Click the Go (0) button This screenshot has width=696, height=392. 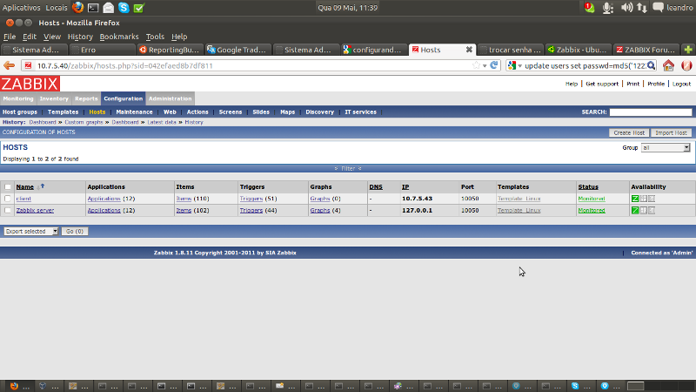click(75, 231)
